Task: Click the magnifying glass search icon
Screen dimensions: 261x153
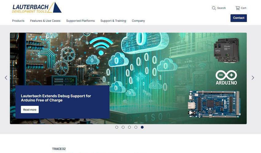Action: pyautogui.click(x=214, y=8)
